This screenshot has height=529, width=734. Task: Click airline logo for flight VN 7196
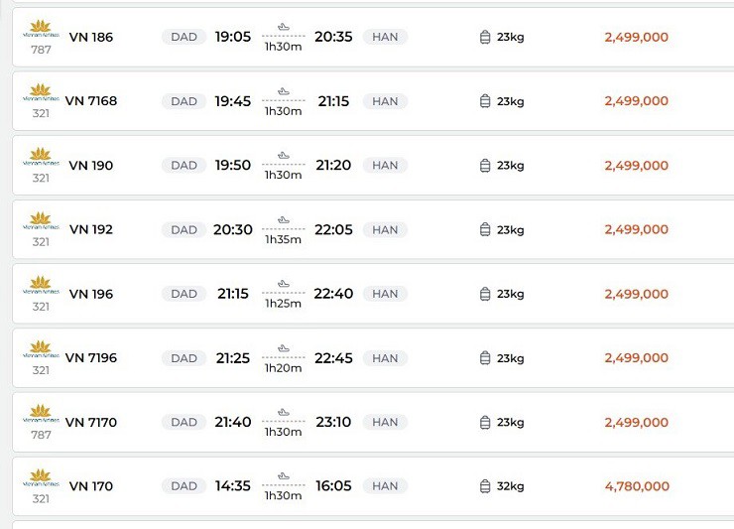41,348
